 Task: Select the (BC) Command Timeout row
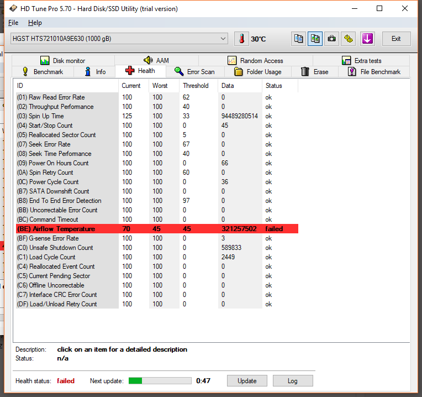pyautogui.click(x=157, y=220)
